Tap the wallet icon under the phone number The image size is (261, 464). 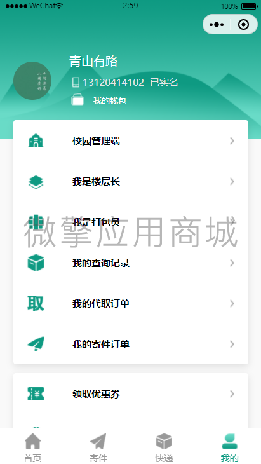pos(77,100)
